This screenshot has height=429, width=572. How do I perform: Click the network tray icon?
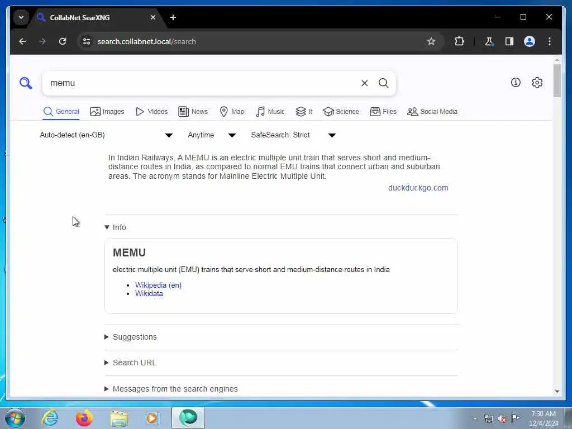pyautogui.click(x=488, y=418)
